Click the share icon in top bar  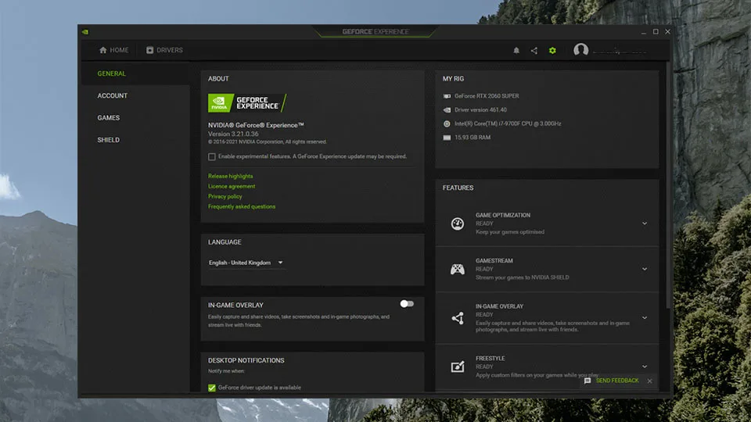tap(534, 50)
